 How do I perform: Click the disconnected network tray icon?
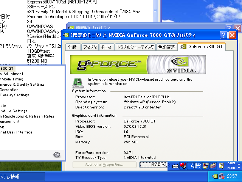222,176
